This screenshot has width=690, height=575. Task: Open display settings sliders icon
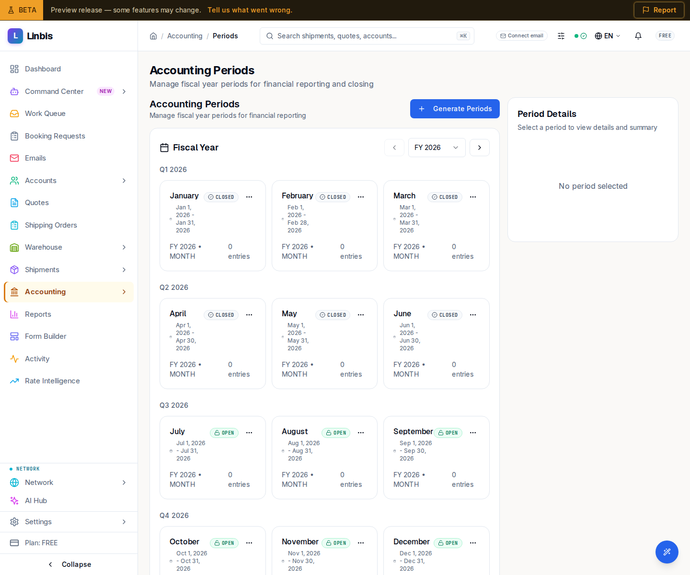pyautogui.click(x=561, y=36)
